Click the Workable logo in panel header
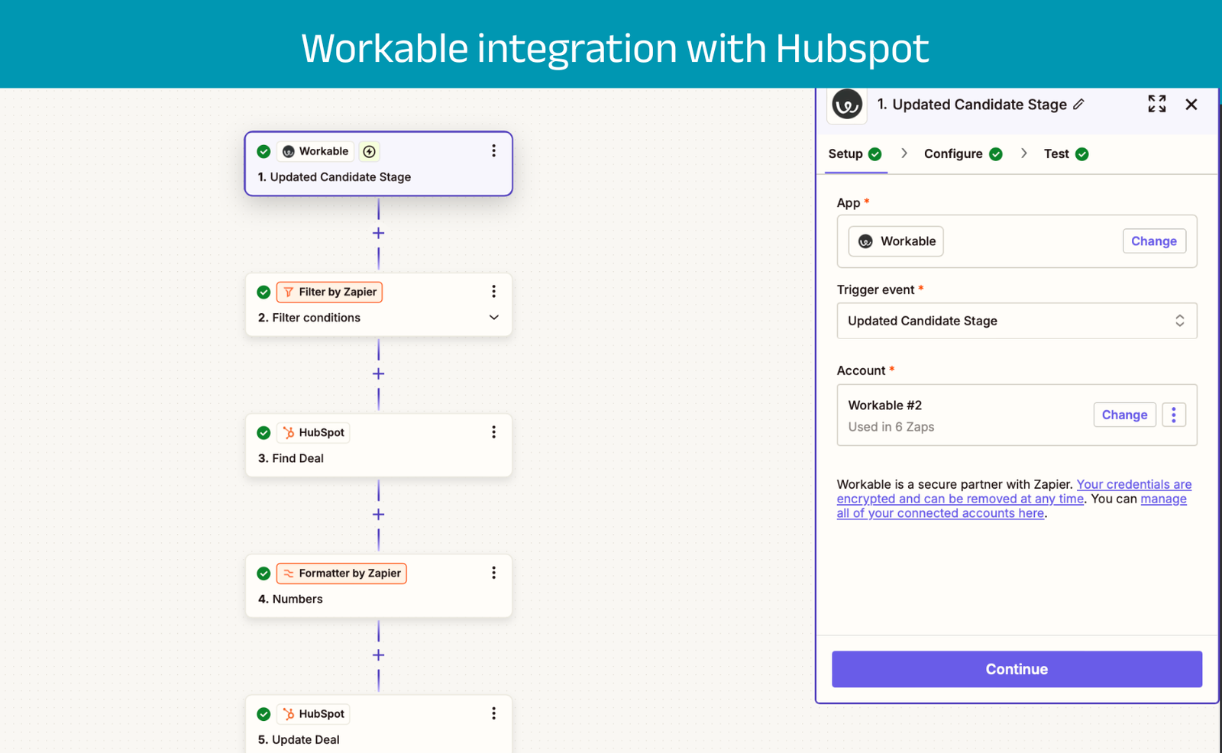 coord(847,105)
